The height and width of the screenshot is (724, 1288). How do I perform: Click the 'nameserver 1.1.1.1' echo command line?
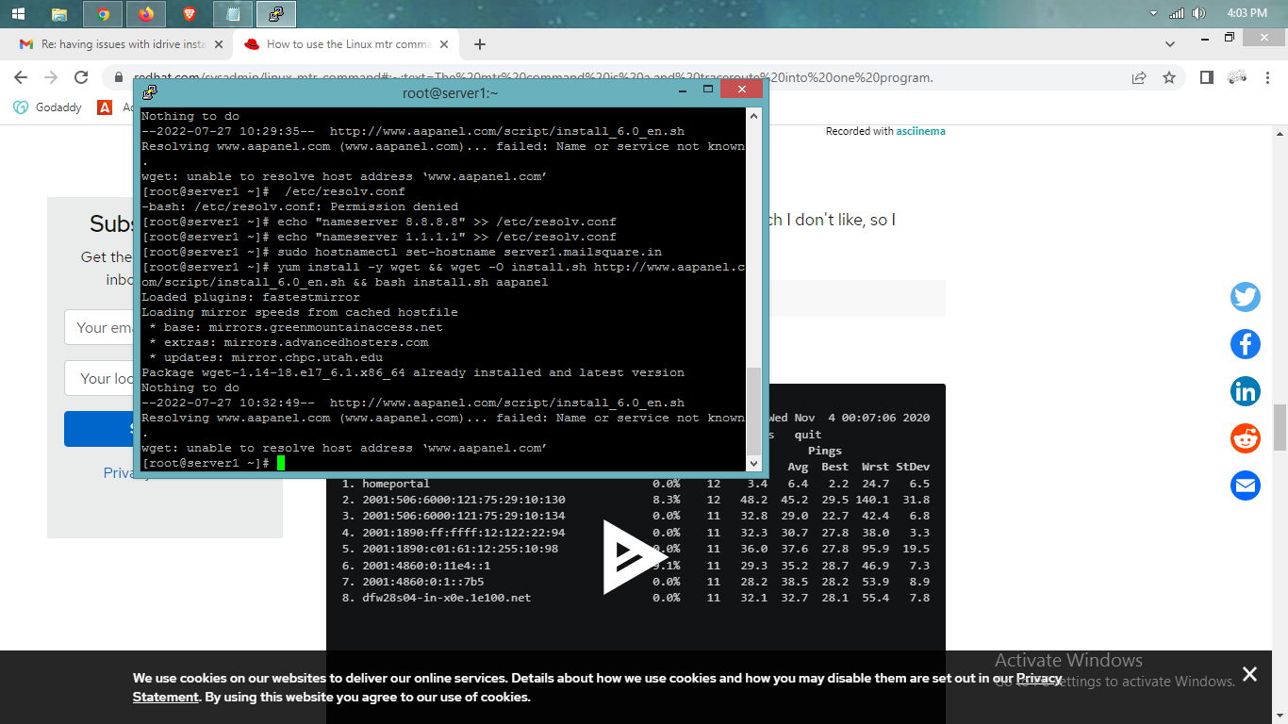click(x=379, y=237)
